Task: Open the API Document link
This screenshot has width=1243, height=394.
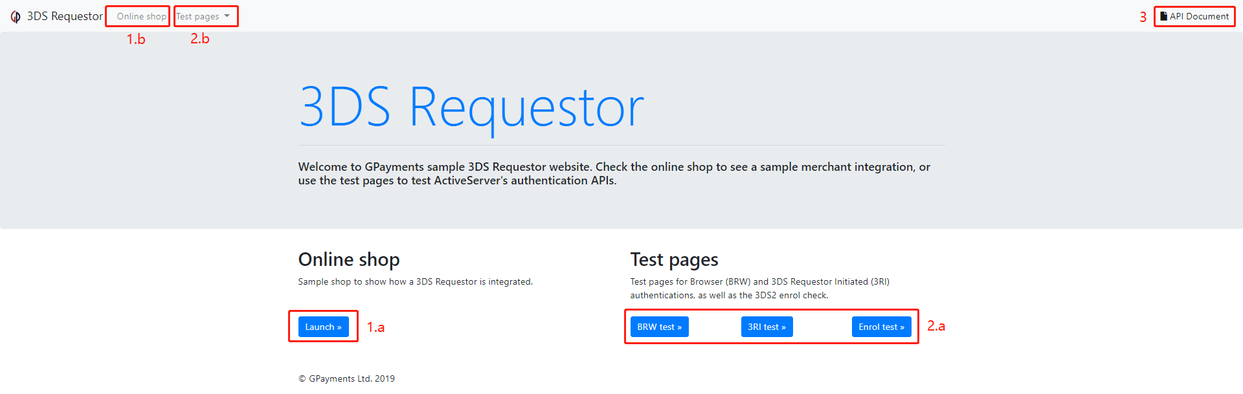Action: 1199,17
